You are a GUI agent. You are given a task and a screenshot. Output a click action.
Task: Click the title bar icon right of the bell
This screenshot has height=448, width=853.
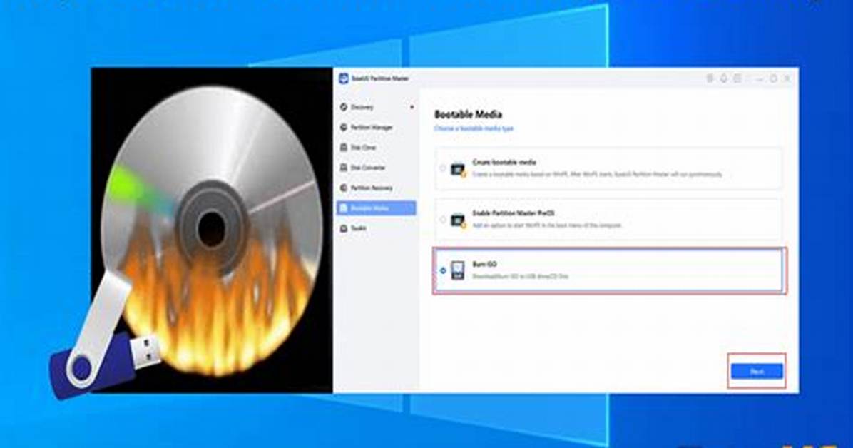coord(737,79)
